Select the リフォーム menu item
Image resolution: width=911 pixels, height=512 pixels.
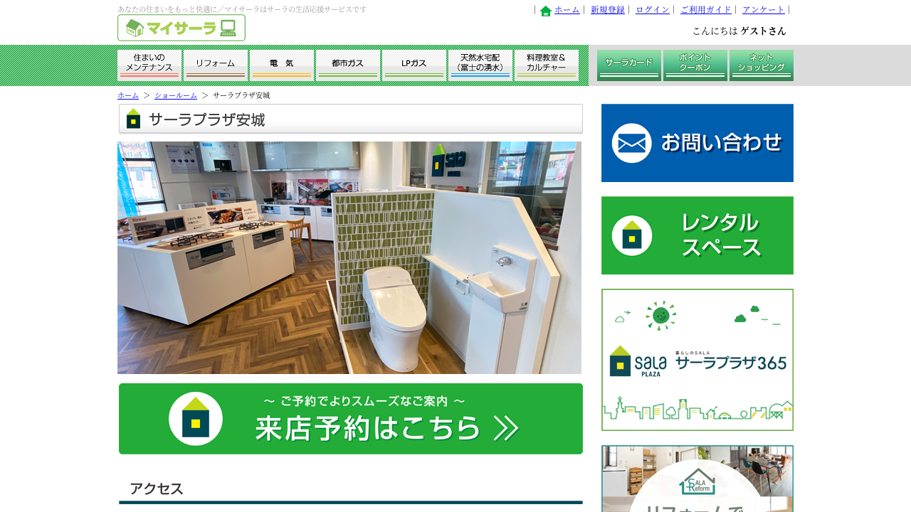216,65
